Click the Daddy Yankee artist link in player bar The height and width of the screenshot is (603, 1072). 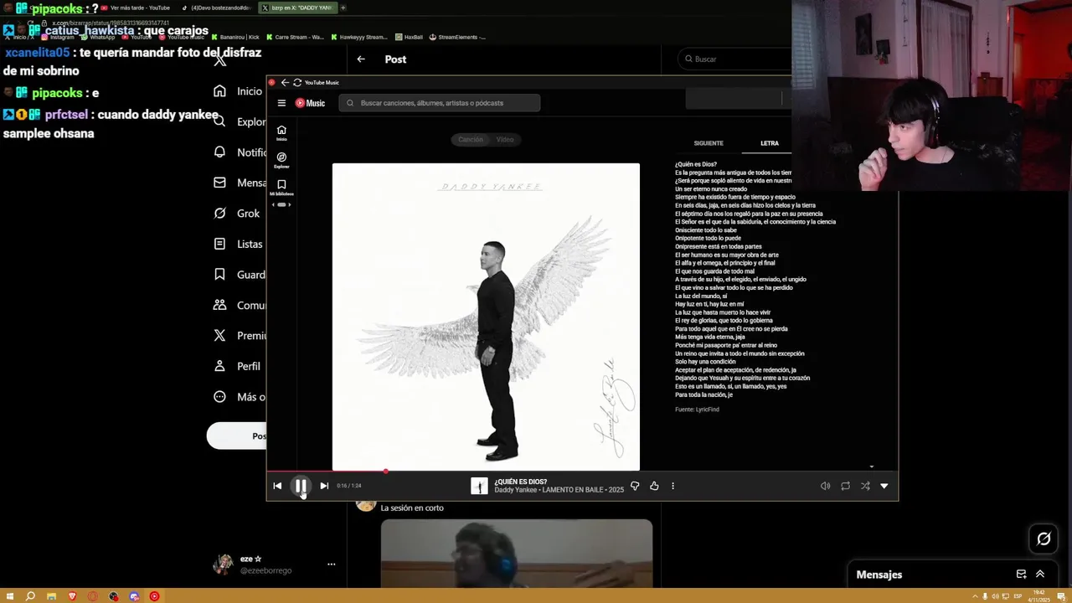(x=515, y=490)
